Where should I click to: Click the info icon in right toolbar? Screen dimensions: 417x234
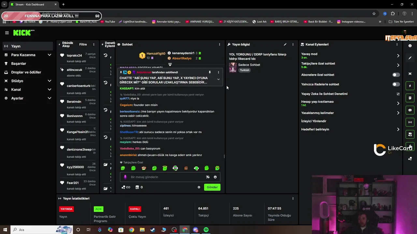click(x=410, y=46)
